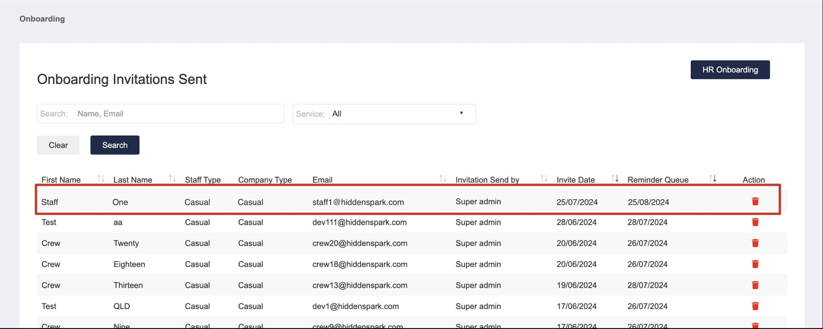The height and width of the screenshot is (329, 823).
Task: Click last name Thirteen
Action: coord(128,285)
